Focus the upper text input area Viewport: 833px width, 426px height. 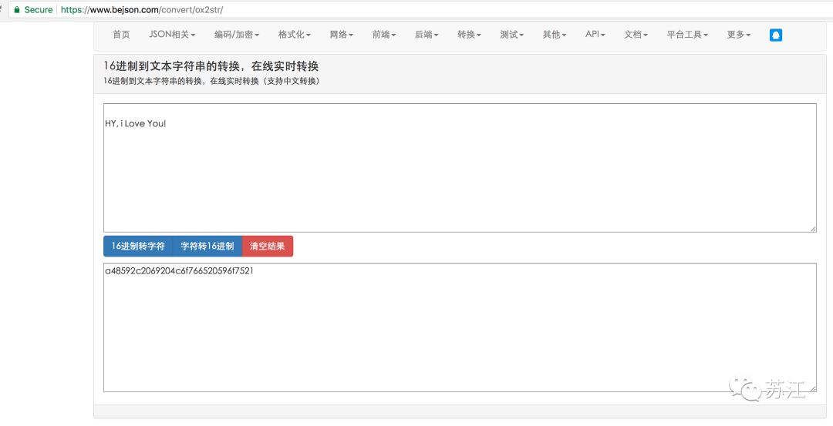tap(460, 168)
